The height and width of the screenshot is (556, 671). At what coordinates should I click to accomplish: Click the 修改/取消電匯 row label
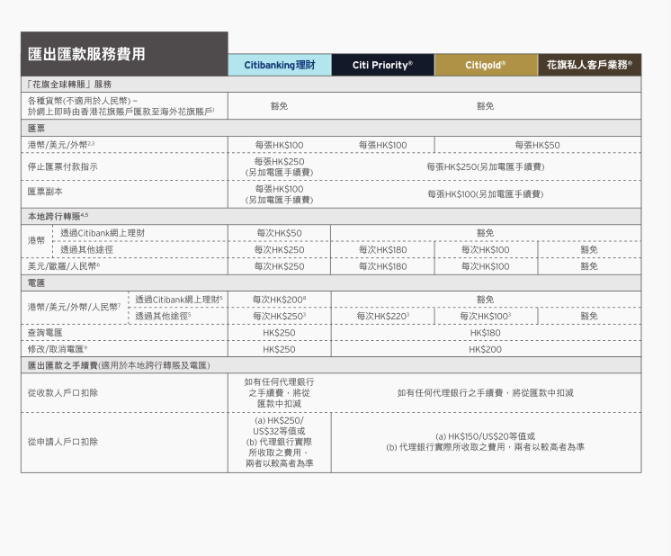point(57,349)
